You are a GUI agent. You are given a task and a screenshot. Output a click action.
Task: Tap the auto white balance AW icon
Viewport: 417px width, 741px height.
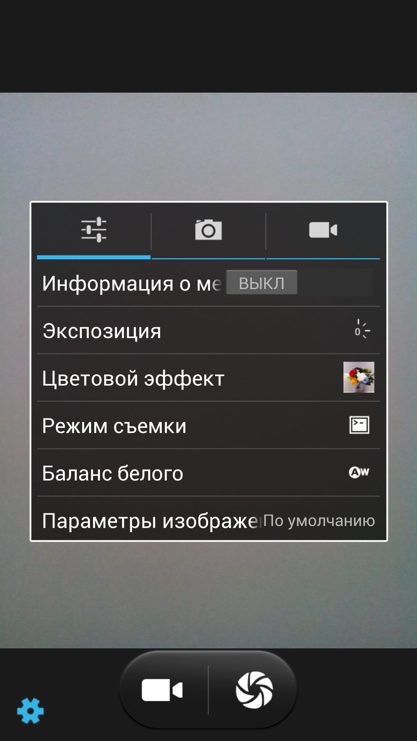pos(359,472)
